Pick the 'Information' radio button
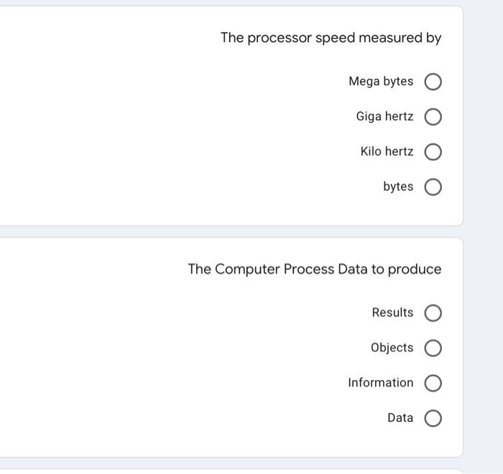The width and height of the screenshot is (503, 474). (433, 384)
